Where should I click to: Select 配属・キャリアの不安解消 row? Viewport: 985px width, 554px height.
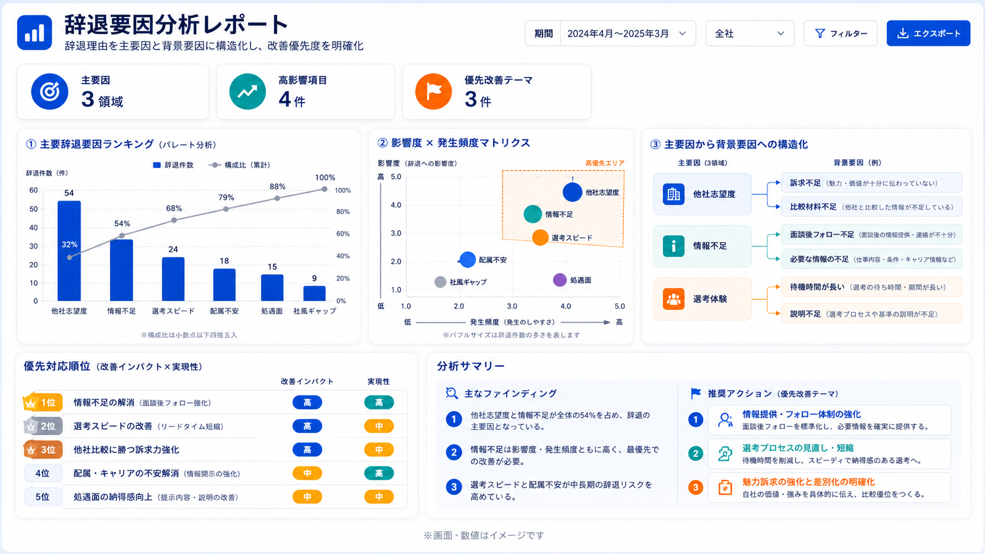point(216,473)
